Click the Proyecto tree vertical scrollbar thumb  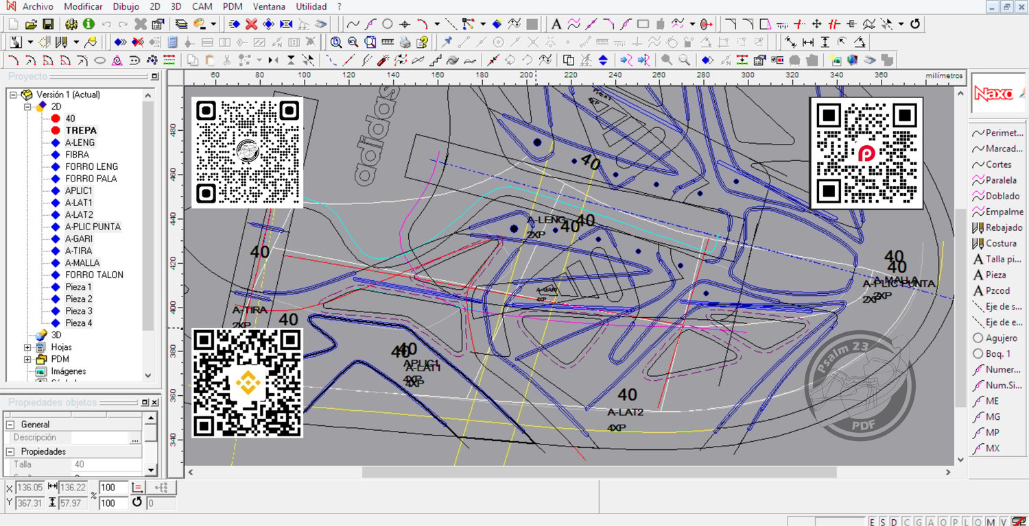(x=148, y=216)
